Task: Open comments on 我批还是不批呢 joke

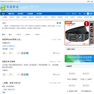Action: [57, 74]
